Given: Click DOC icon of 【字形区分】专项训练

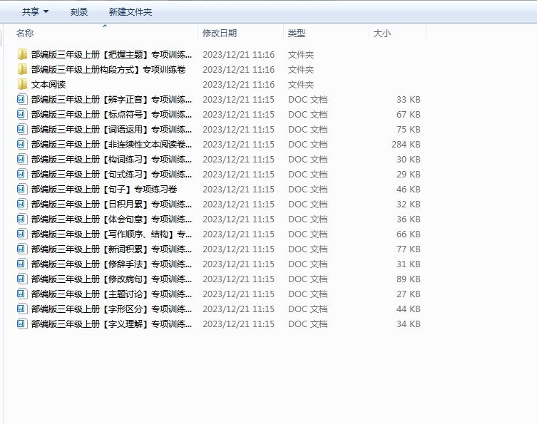Looking at the screenshot, I should 21,309.
